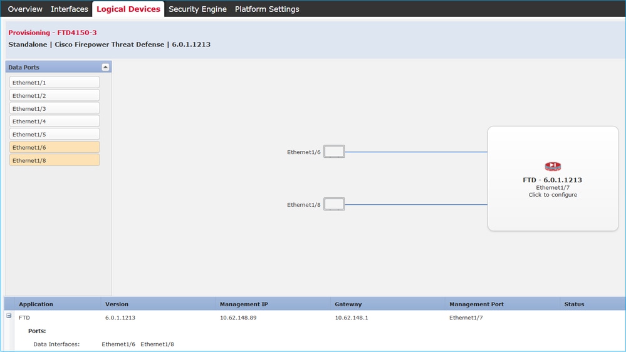This screenshot has width=626, height=352.
Task: Open the Overview tab
Action: [x=25, y=9]
